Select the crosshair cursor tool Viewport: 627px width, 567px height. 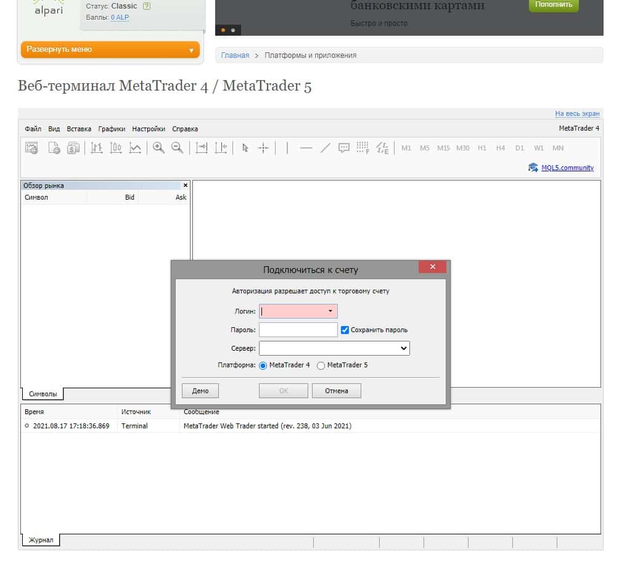coord(263,148)
